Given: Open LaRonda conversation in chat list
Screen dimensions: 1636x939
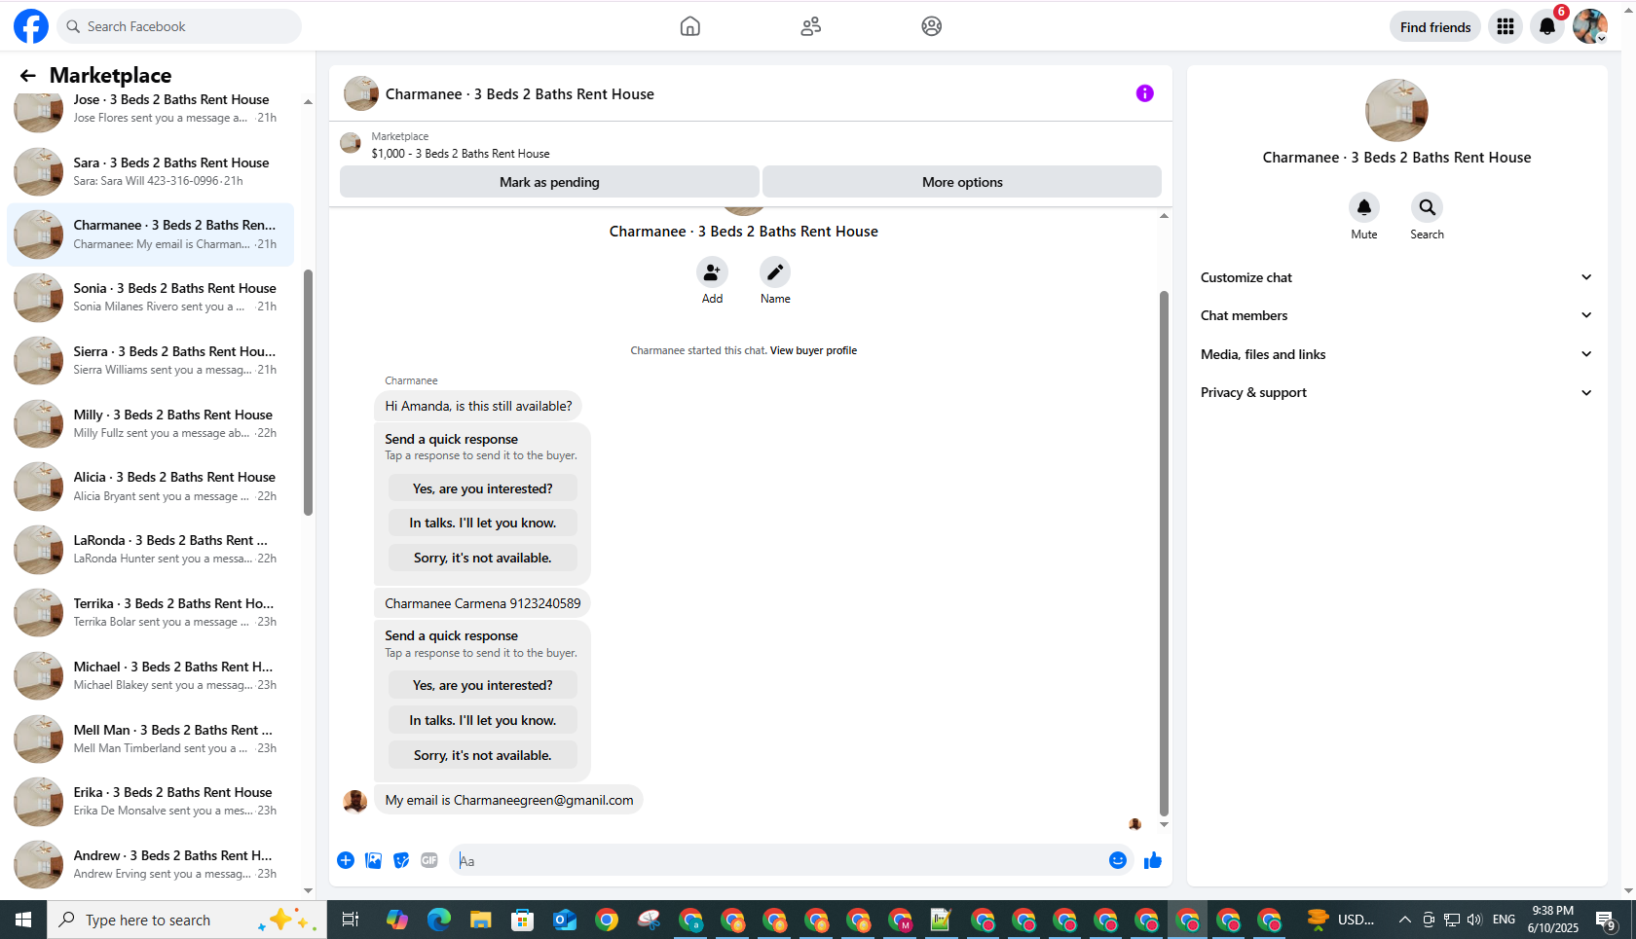Looking at the screenshot, I should pyautogui.click(x=150, y=549).
